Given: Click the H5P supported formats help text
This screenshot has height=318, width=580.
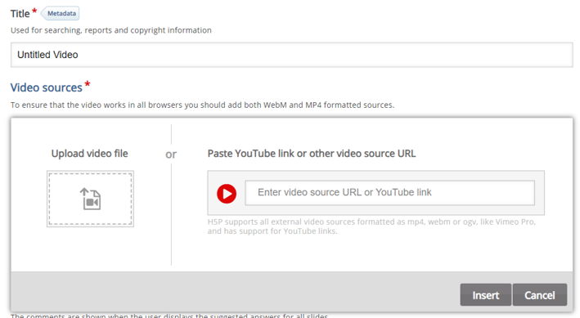Looking at the screenshot, I should tap(371, 226).
